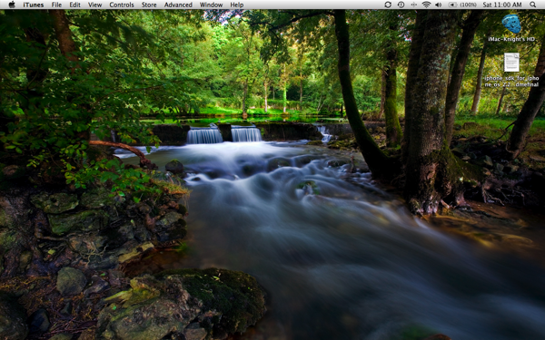Image resolution: width=545 pixels, height=340 pixels.
Task: Open the iTunes application menu
Action: [x=34, y=5]
